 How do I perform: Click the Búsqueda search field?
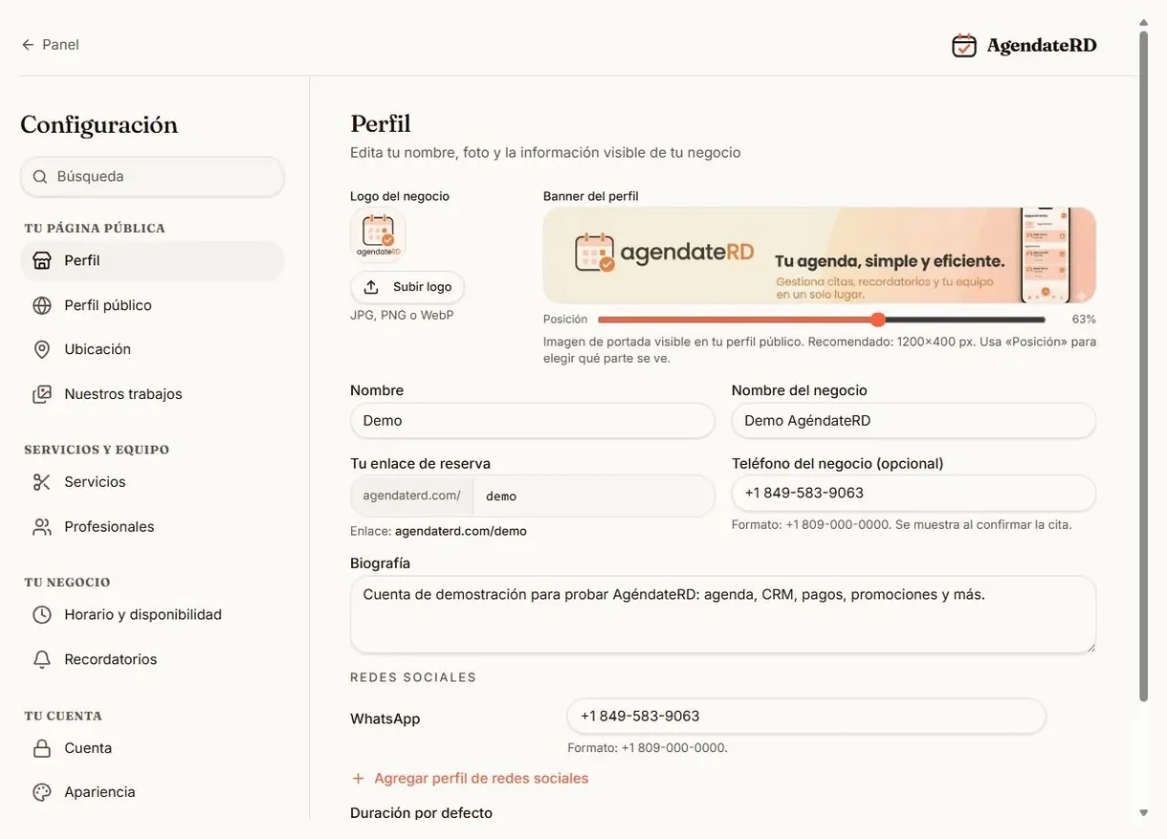coord(152,177)
